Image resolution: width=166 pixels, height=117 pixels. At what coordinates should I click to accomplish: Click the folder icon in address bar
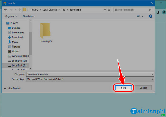click(x=25, y=10)
